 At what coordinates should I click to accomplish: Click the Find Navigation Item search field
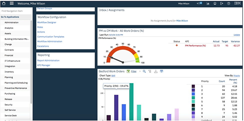click(x=15, y=11)
